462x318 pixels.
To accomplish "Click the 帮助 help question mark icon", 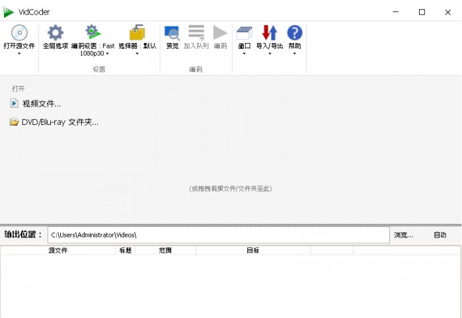I will pyautogui.click(x=295, y=32).
